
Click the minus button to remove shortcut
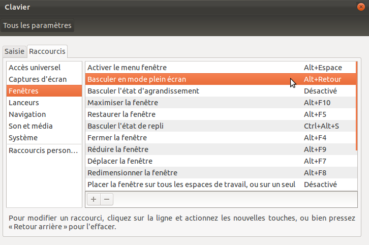coord(107,199)
